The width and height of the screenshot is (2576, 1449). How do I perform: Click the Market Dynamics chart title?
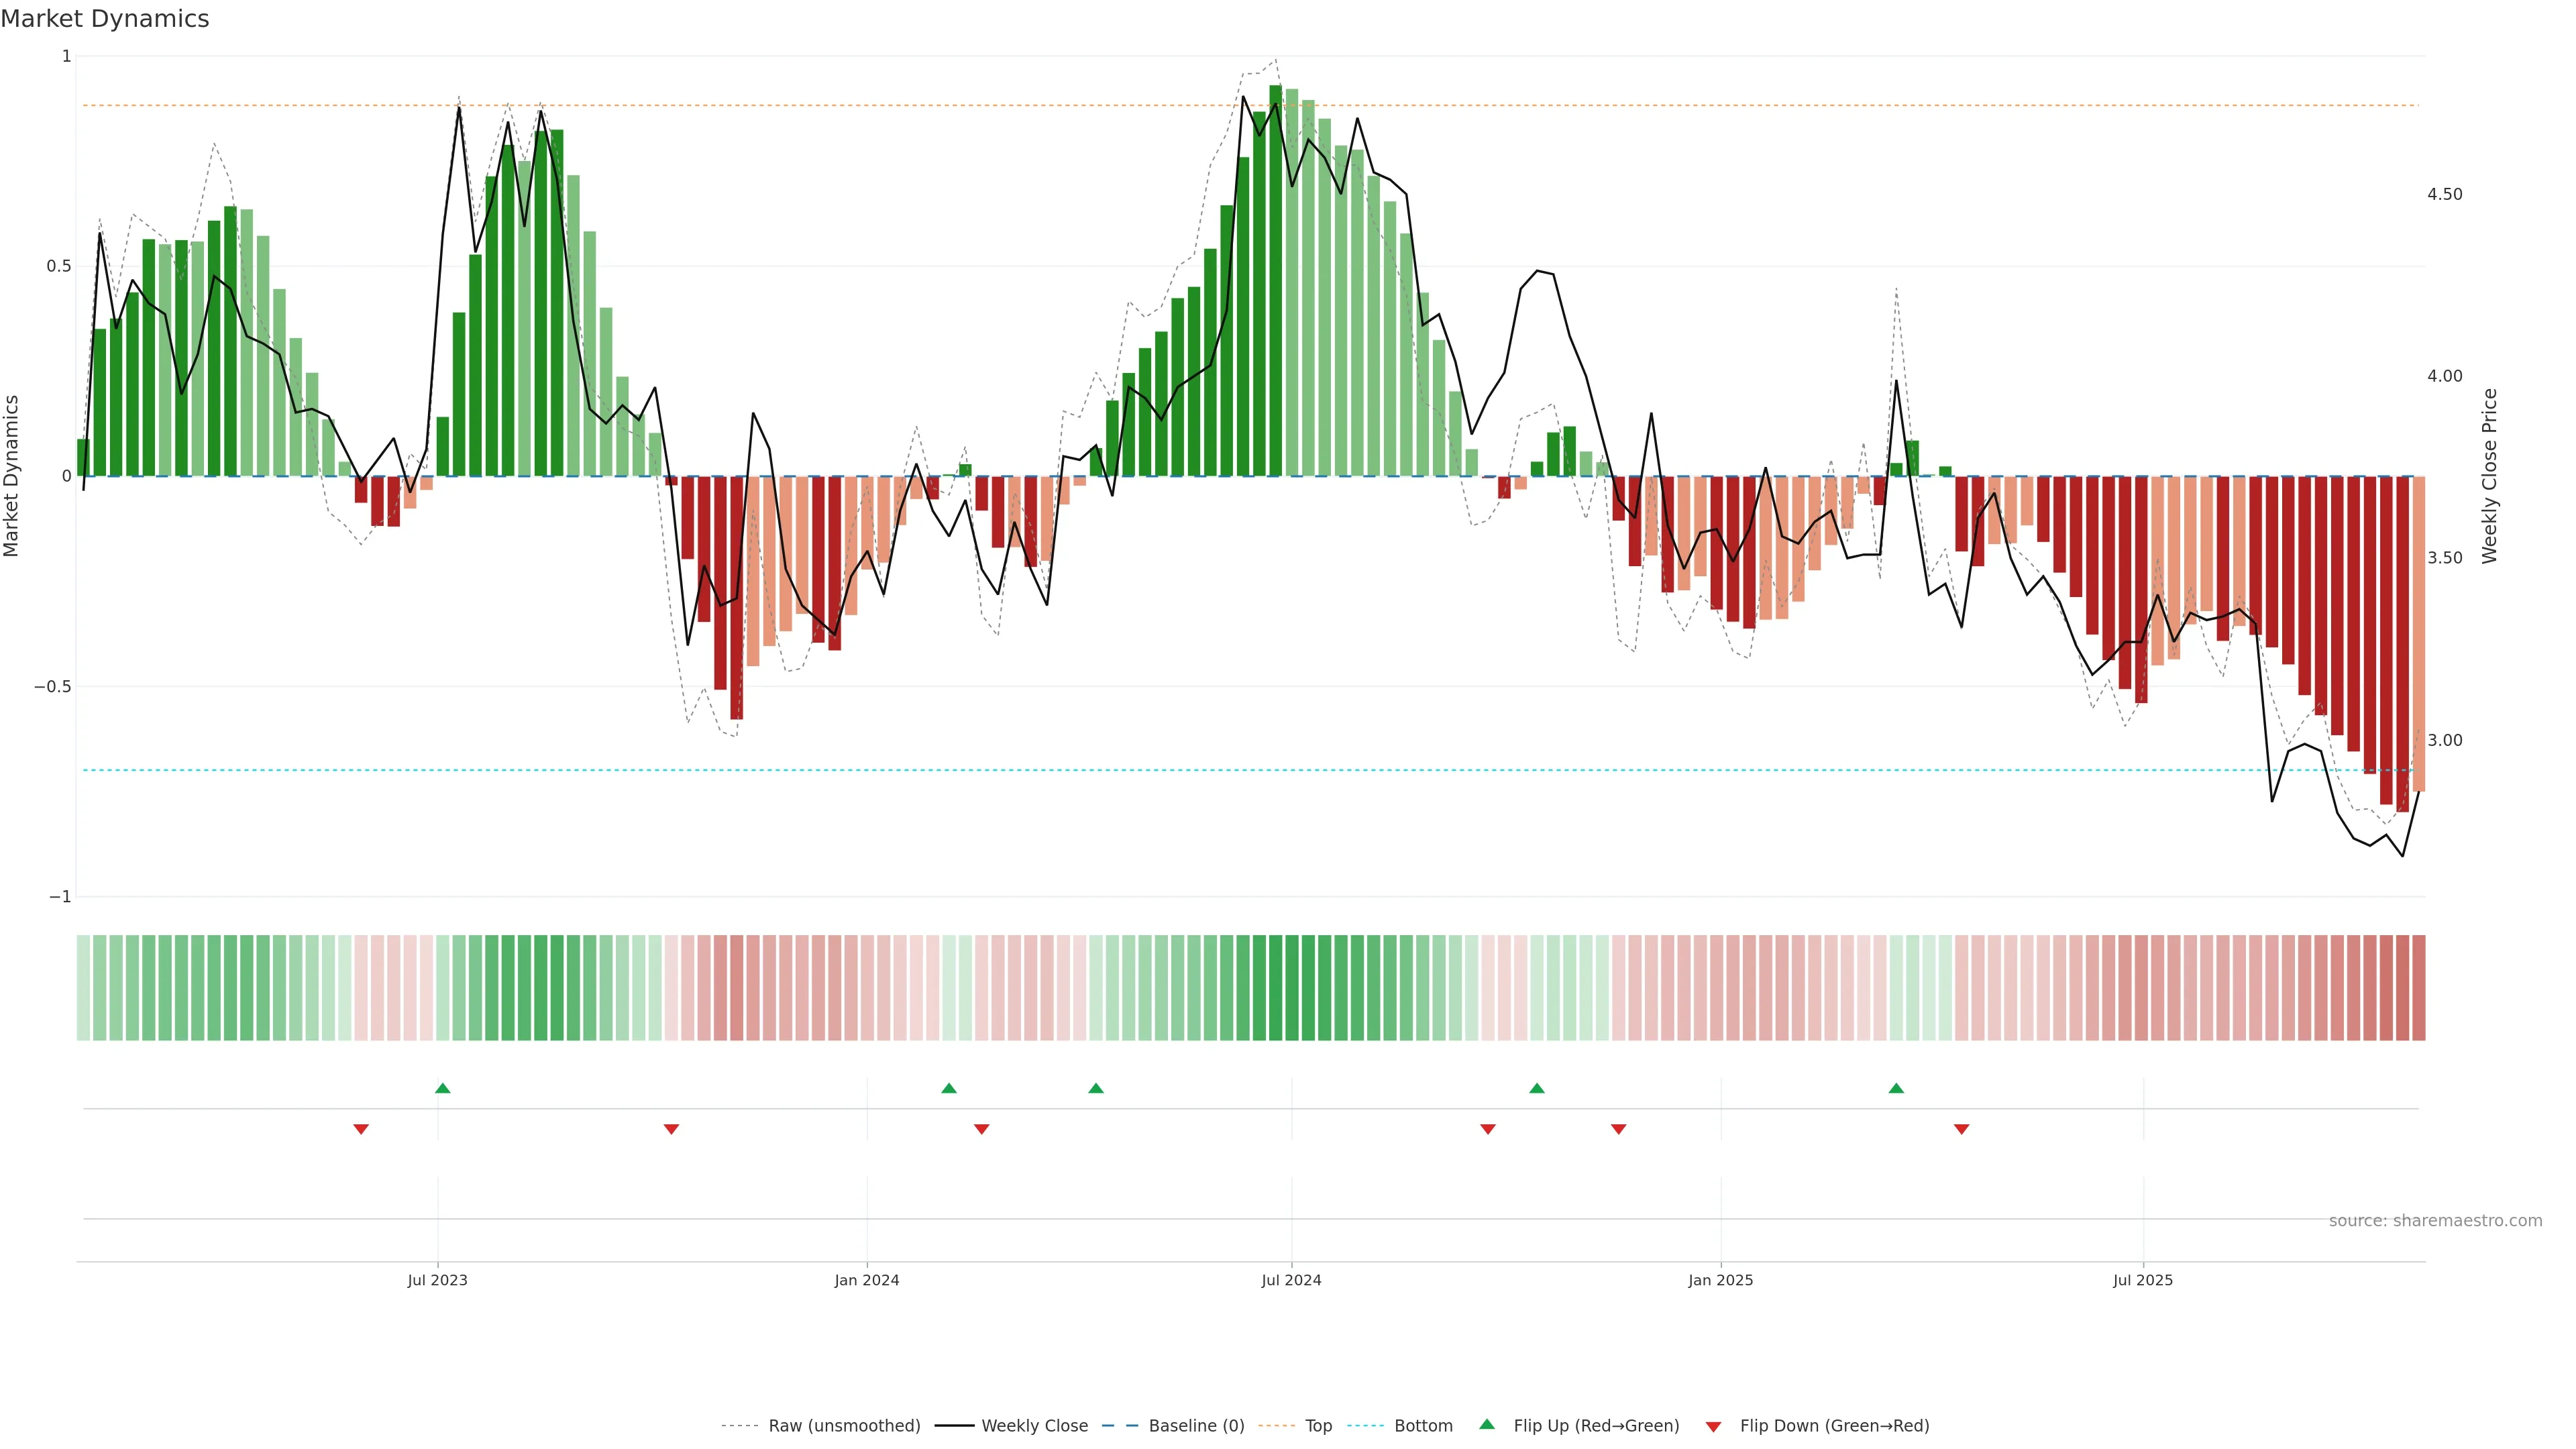[105, 19]
